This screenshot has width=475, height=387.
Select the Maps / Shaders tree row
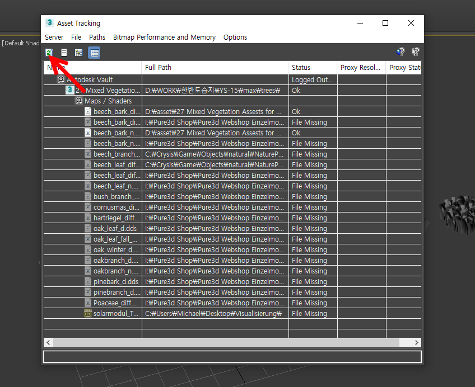[108, 101]
